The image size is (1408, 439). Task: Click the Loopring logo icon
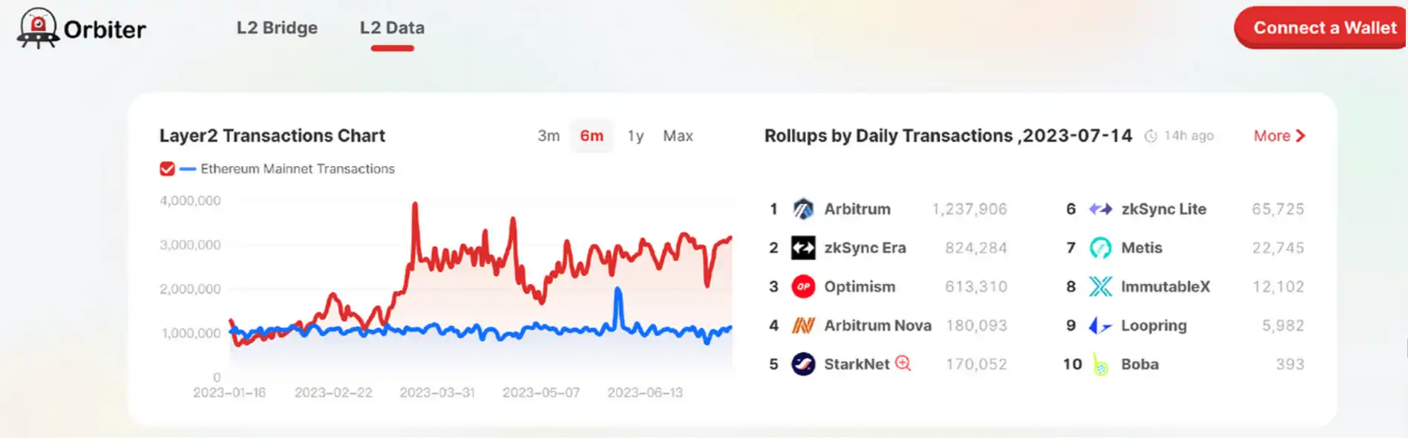coord(1100,326)
